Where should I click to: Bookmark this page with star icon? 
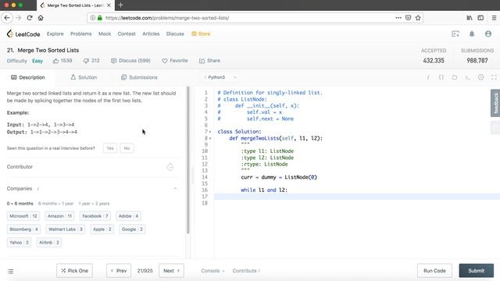point(418,18)
